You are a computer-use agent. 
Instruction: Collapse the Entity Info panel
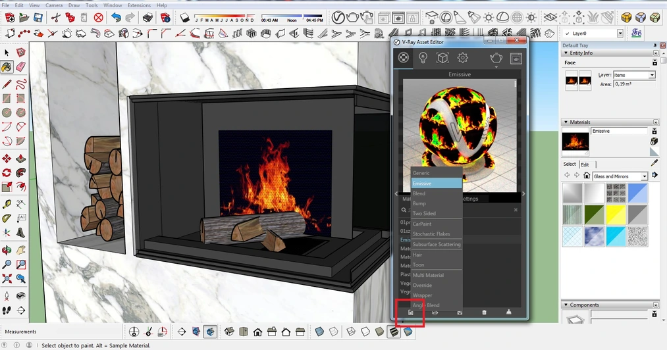(566, 53)
